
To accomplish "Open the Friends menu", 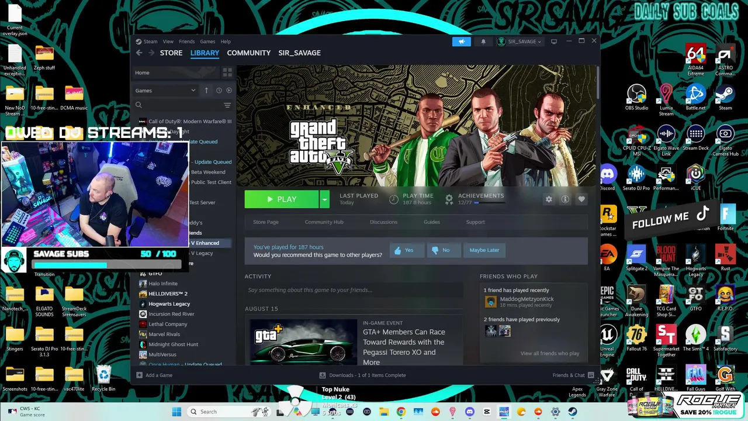I will (x=186, y=42).
